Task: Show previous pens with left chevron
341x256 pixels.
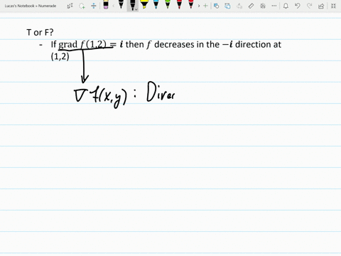Action: [113, 6]
